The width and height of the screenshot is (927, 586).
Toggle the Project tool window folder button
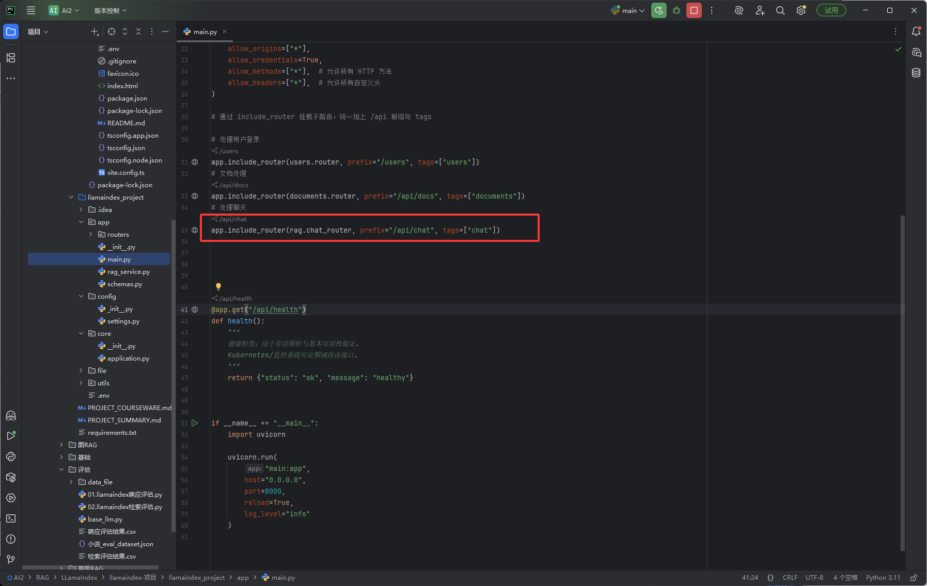(x=11, y=31)
